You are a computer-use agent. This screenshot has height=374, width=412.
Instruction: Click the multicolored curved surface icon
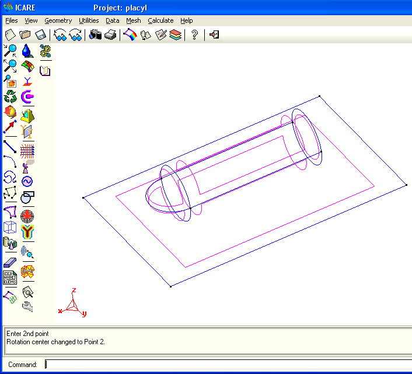pyautogui.click(x=27, y=66)
